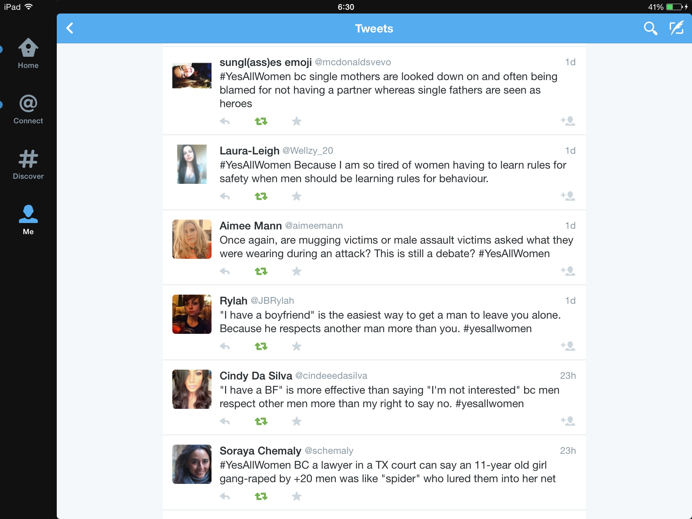Open Laura-Leigh's avatar thumbnail
This screenshot has height=519, width=692.
point(192,164)
